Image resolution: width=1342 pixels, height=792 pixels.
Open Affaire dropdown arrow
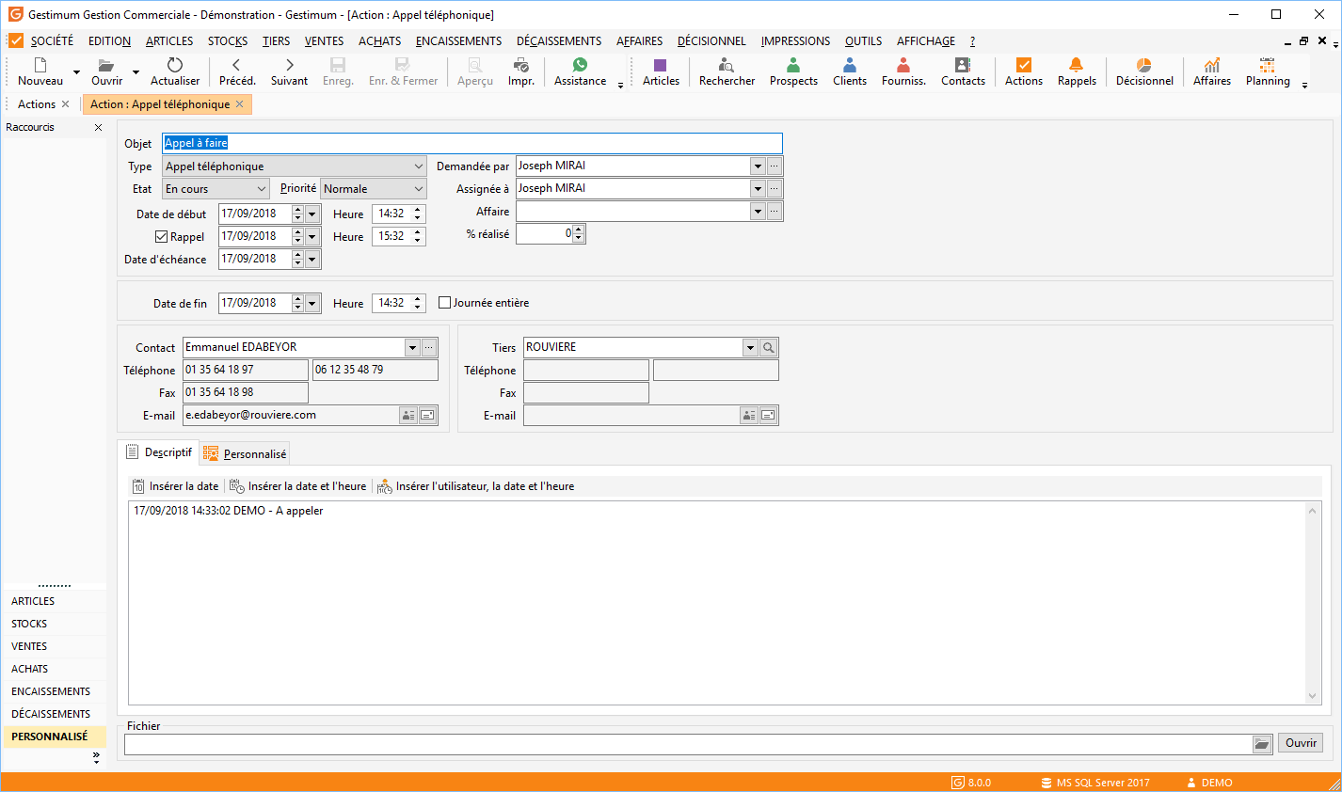tap(758, 212)
